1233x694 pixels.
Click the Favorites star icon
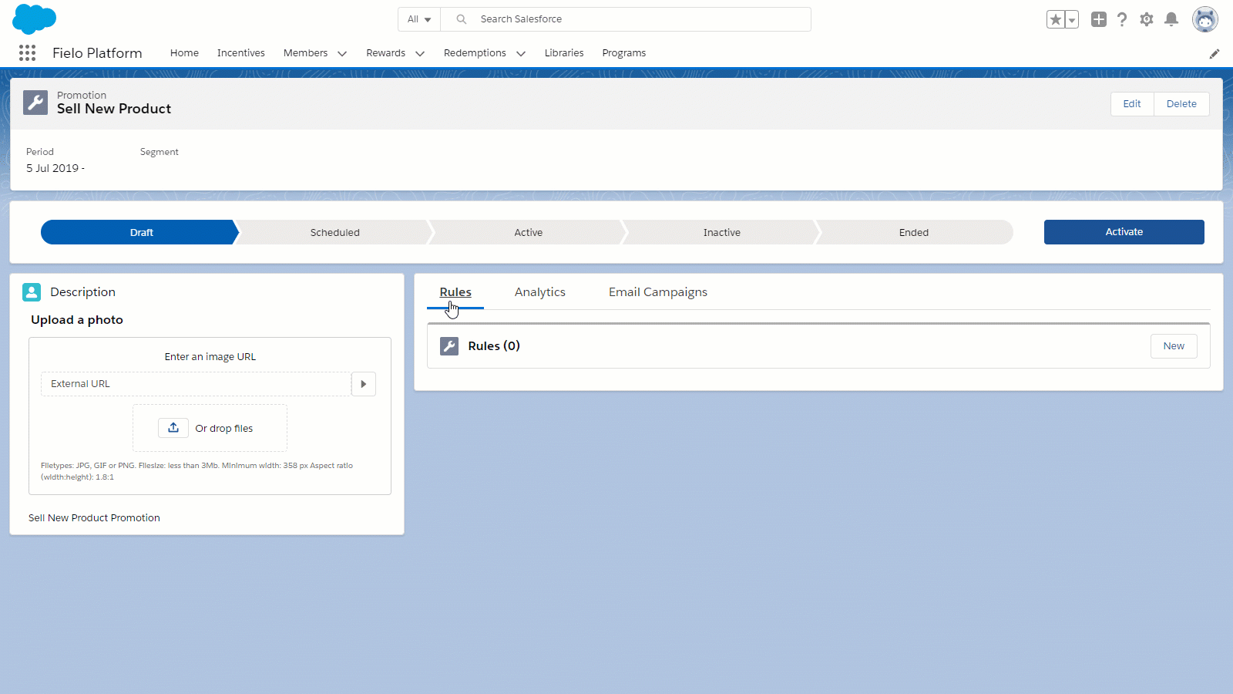[1055, 19]
